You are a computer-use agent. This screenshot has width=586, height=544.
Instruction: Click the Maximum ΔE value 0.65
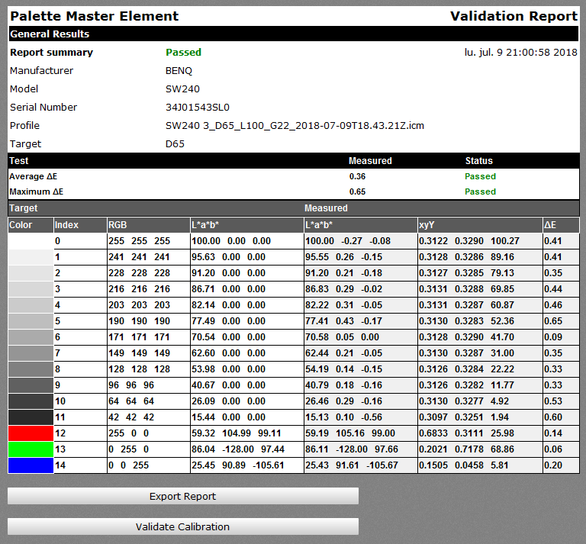click(x=357, y=192)
